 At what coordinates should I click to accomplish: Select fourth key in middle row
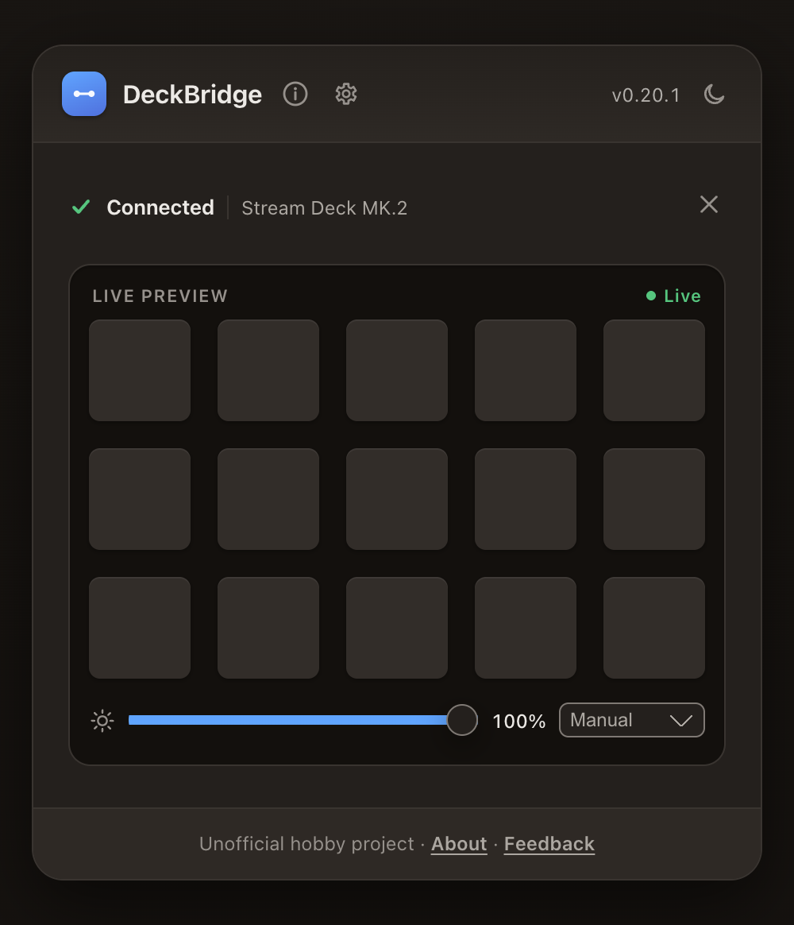[525, 499]
